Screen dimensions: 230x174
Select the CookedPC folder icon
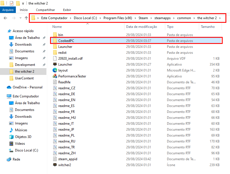55,41
